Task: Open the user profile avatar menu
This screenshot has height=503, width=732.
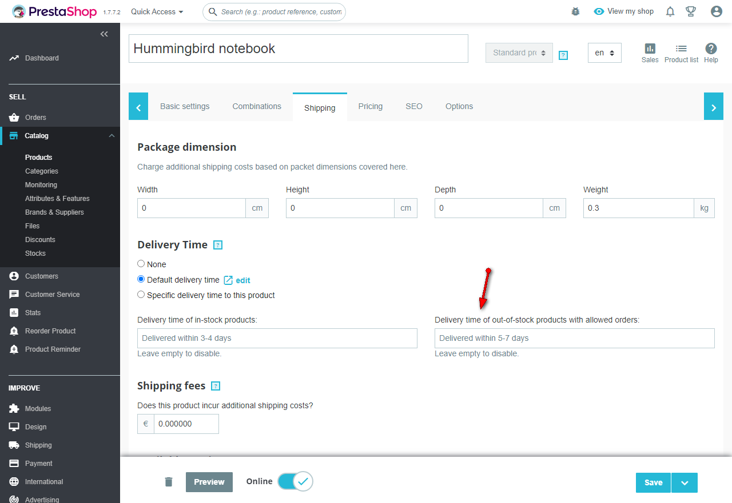Action: click(716, 11)
